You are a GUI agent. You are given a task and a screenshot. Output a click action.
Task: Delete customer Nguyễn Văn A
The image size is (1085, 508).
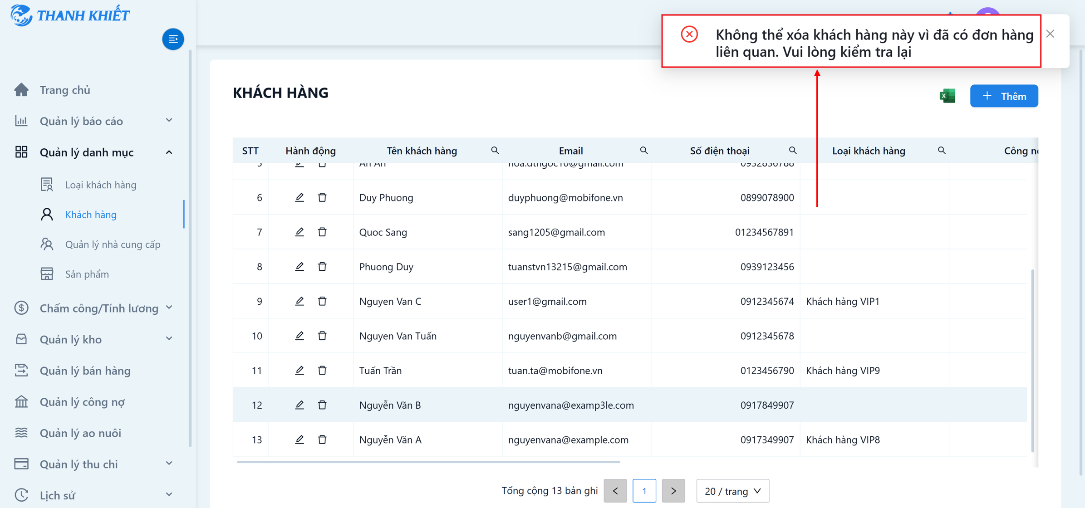coord(322,440)
